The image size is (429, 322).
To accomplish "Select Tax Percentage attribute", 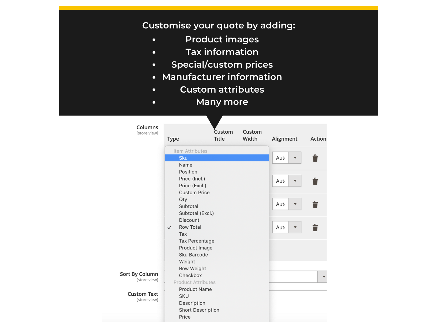I will coord(197,241).
